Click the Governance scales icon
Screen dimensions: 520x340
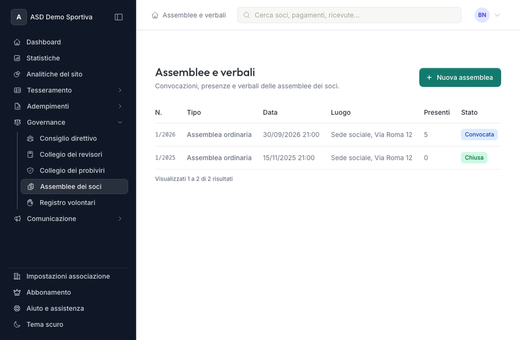(17, 122)
